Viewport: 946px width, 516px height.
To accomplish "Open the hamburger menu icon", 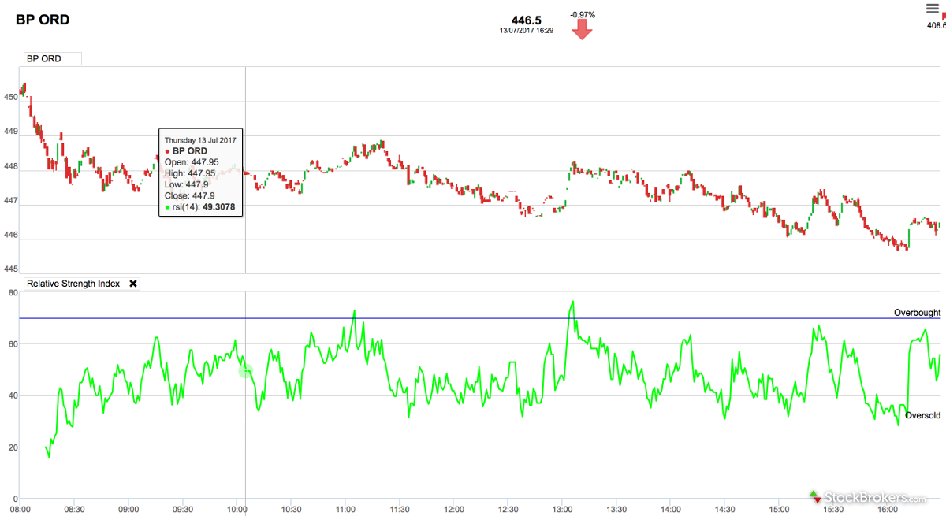I will [x=933, y=9].
